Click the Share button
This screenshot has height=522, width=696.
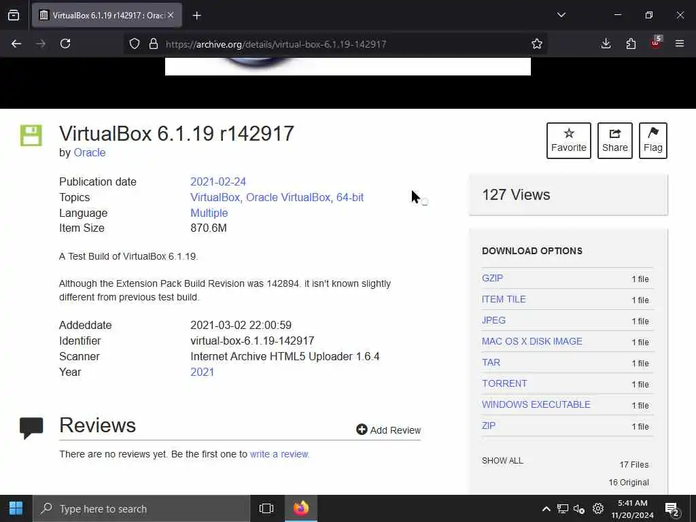tap(614, 140)
